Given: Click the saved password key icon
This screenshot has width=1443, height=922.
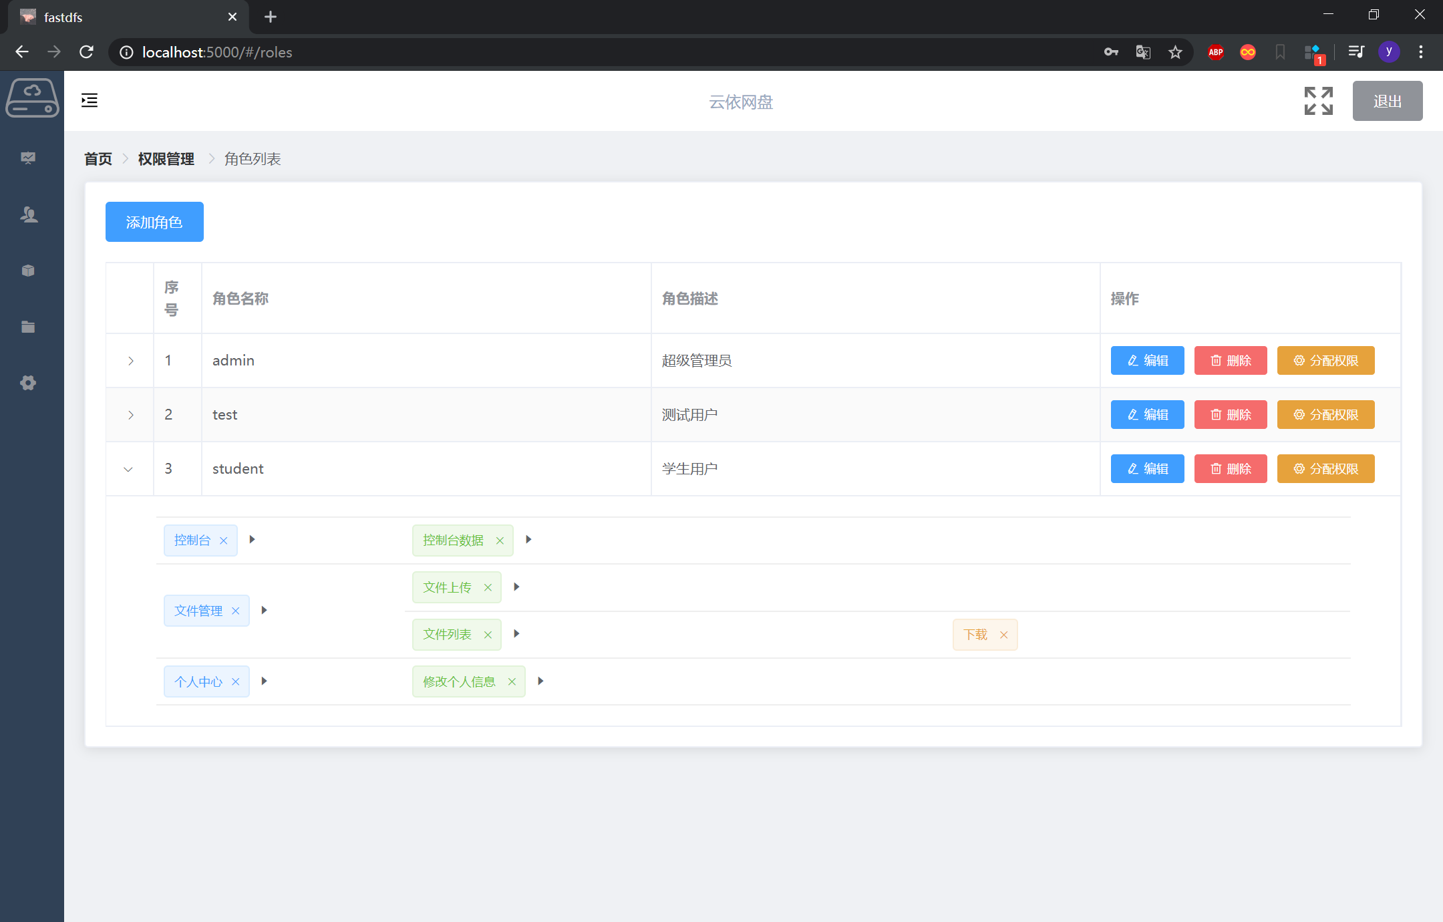Looking at the screenshot, I should click(x=1111, y=52).
